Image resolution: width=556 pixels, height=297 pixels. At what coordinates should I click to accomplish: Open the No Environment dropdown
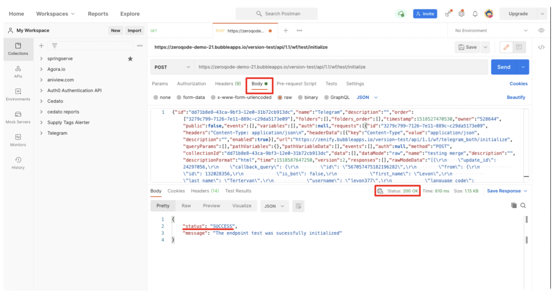pos(491,31)
